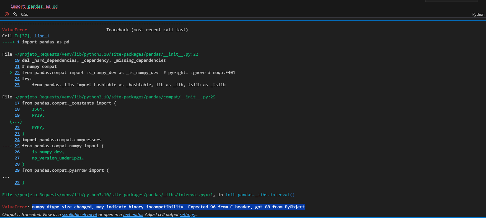Click 'init pandas._libs.interval()' text
Image resolution: width=486 pixels, height=218 pixels.
pyautogui.click(x=260, y=195)
